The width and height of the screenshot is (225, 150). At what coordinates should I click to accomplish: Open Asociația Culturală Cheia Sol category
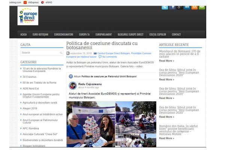(x=40, y=134)
